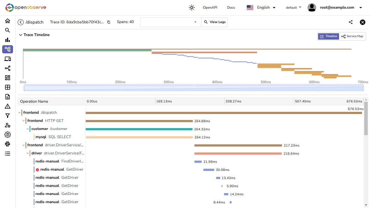Switch to Timeline view
This screenshot has height=208, width=371.
coord(328,36)
